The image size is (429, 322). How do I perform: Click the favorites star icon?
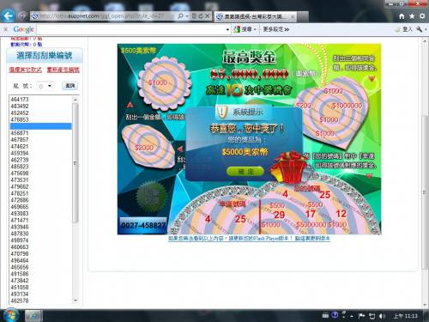(x=412, y=16)
